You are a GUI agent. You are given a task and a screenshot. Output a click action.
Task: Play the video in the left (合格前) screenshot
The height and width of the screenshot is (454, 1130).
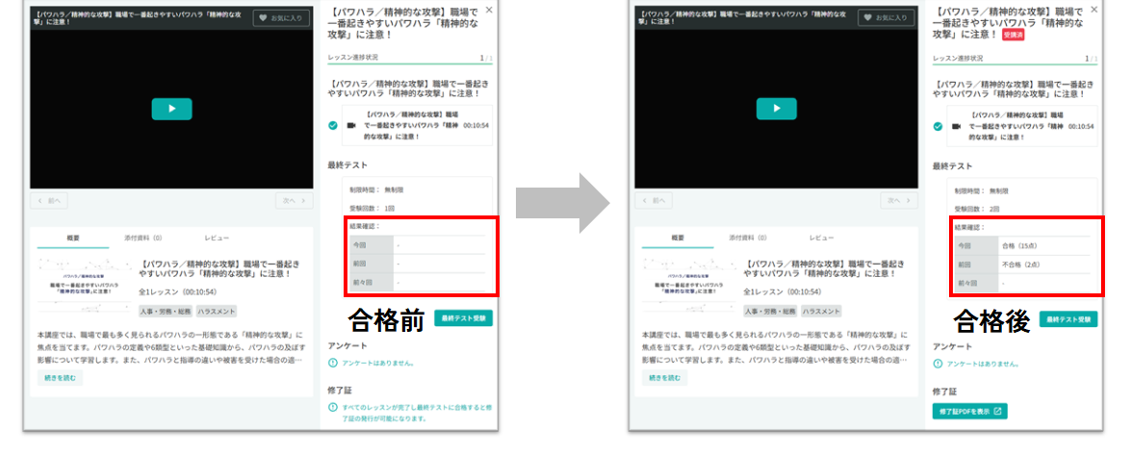coord(171,109)
